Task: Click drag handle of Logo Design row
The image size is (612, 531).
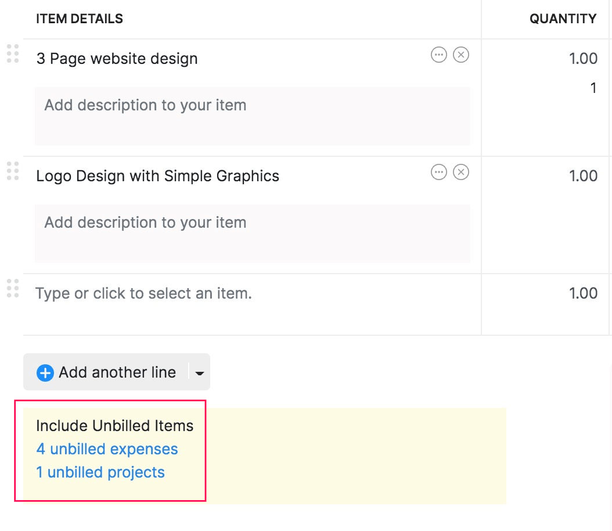Action: click(13, 171)
